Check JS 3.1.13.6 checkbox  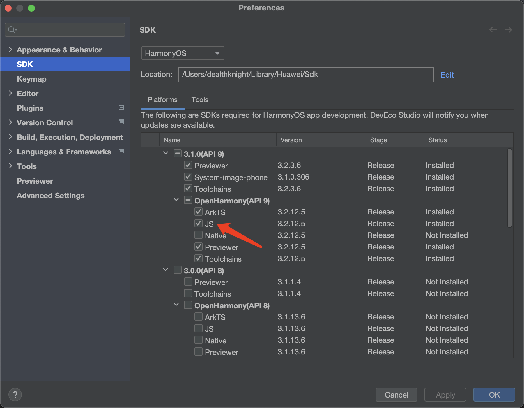(199, 328)
